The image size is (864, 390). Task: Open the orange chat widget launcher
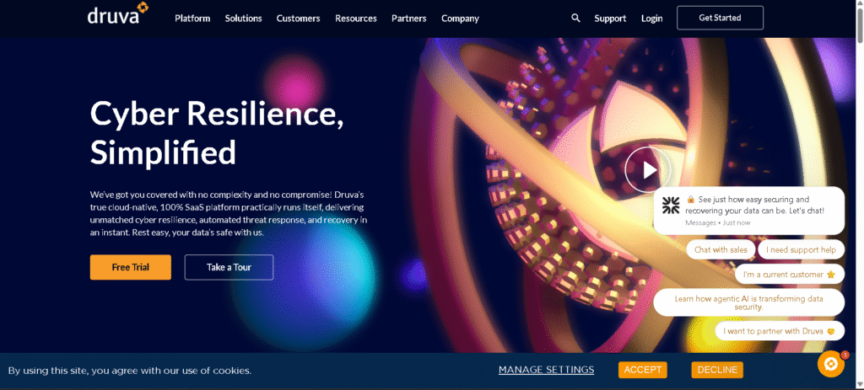tap(831, 364)
